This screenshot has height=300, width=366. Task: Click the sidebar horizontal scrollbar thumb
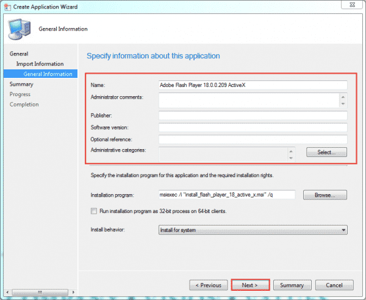[40, 292]
